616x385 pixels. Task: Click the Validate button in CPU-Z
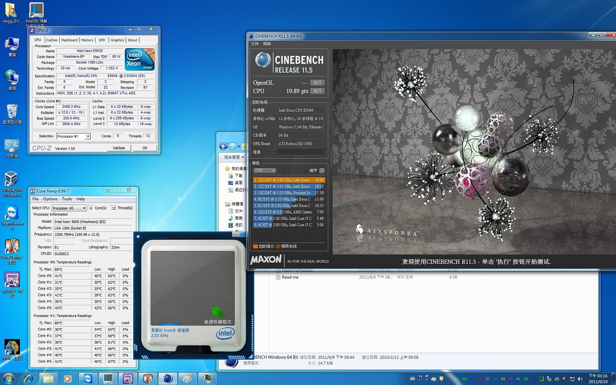click(x=119, y=148)
